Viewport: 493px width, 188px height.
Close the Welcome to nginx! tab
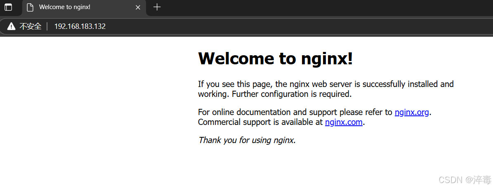(x=138, y=7)
